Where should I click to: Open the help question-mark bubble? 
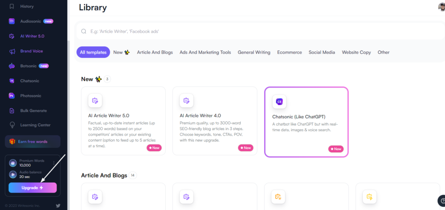(x=442, y=200)
